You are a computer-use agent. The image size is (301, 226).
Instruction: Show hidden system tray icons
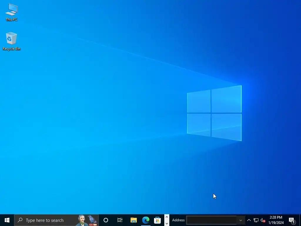249,220
